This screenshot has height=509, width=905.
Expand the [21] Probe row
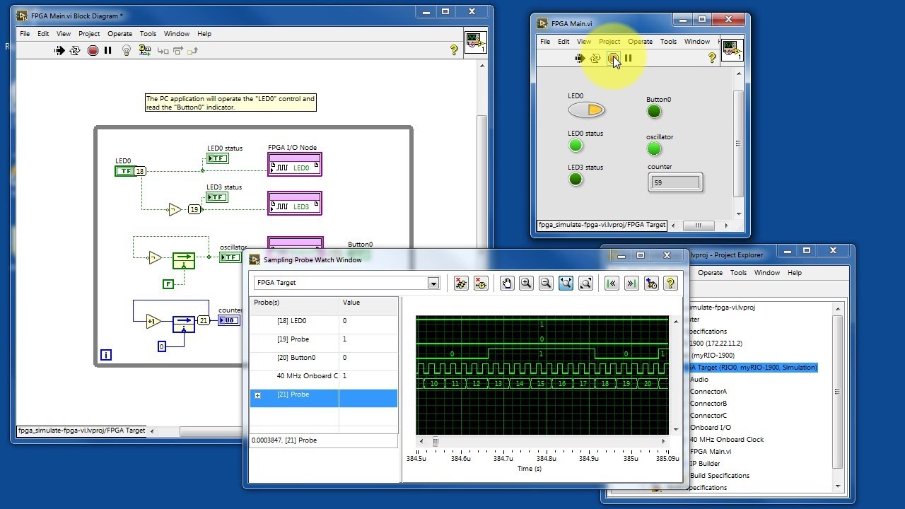coord(257,395)
